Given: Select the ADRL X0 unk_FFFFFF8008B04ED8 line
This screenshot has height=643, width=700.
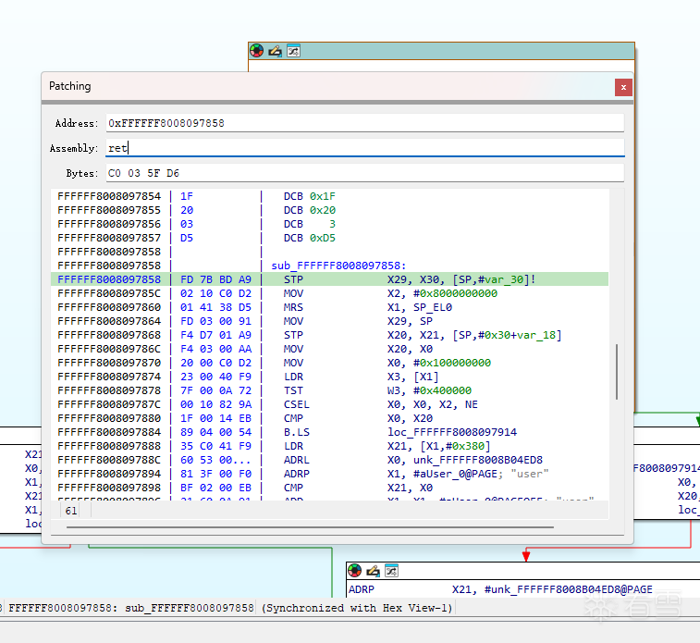Looking at the screenshot, I should (x=331, y=460).
